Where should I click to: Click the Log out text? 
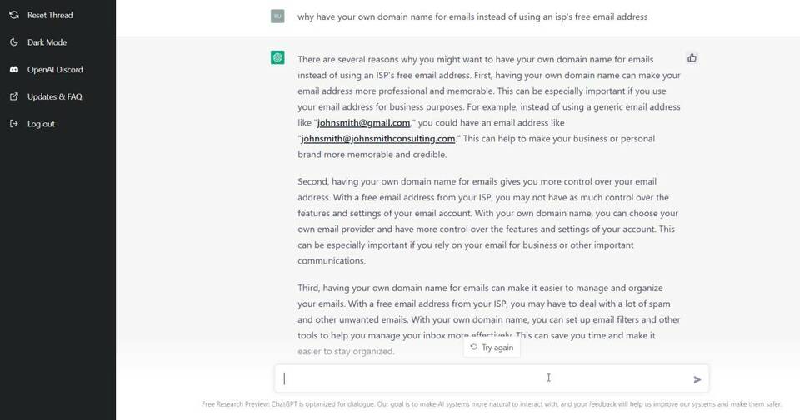coord(41,124)
